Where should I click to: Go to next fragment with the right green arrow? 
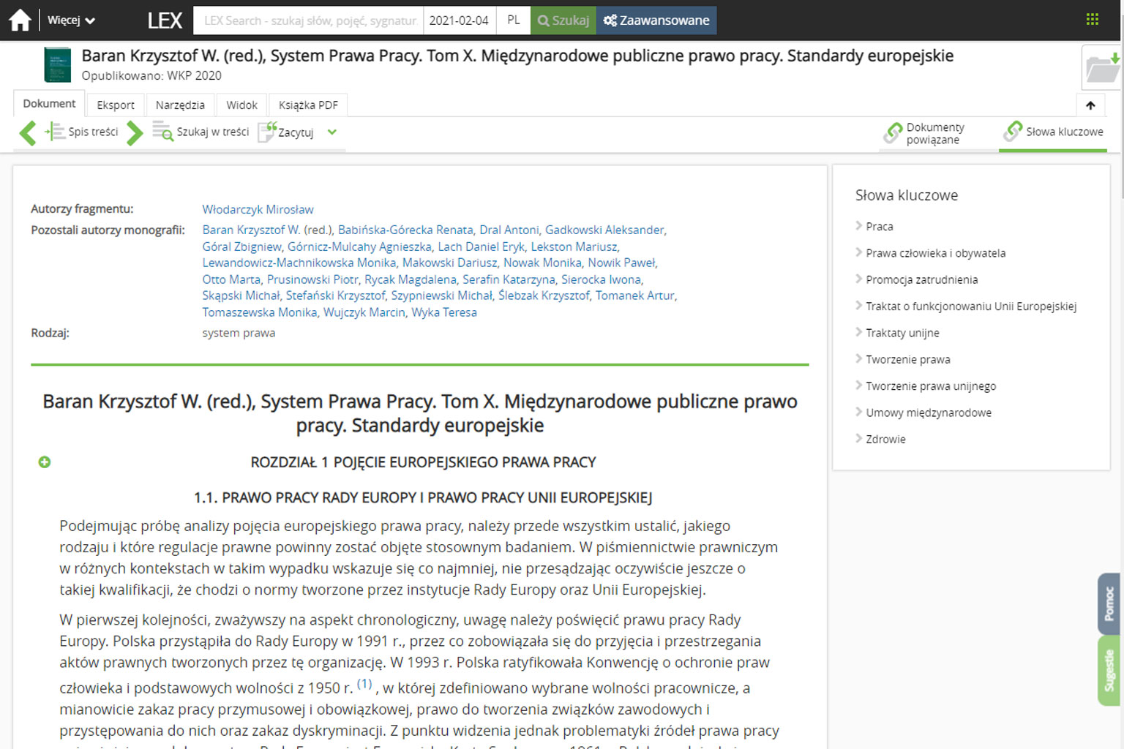point(134,133)
